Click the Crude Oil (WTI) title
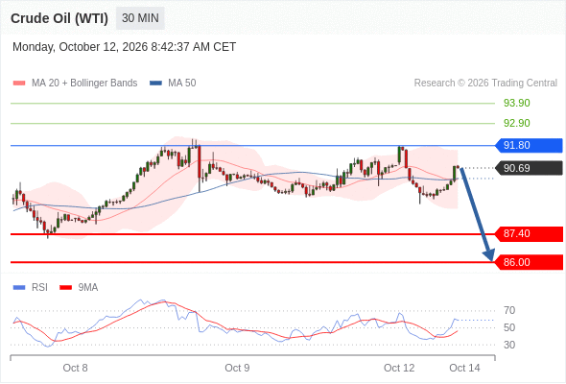 tap(59, 18)
